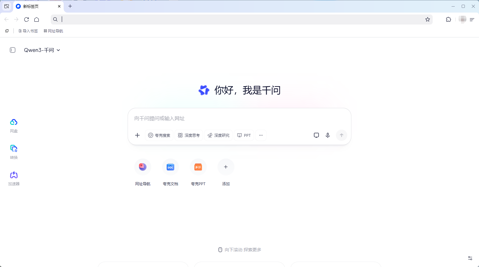The width and height of the screenshot is (479, 267).
Task: Enable 夸克搜索 search mode
Action: [x=159, y=135]
